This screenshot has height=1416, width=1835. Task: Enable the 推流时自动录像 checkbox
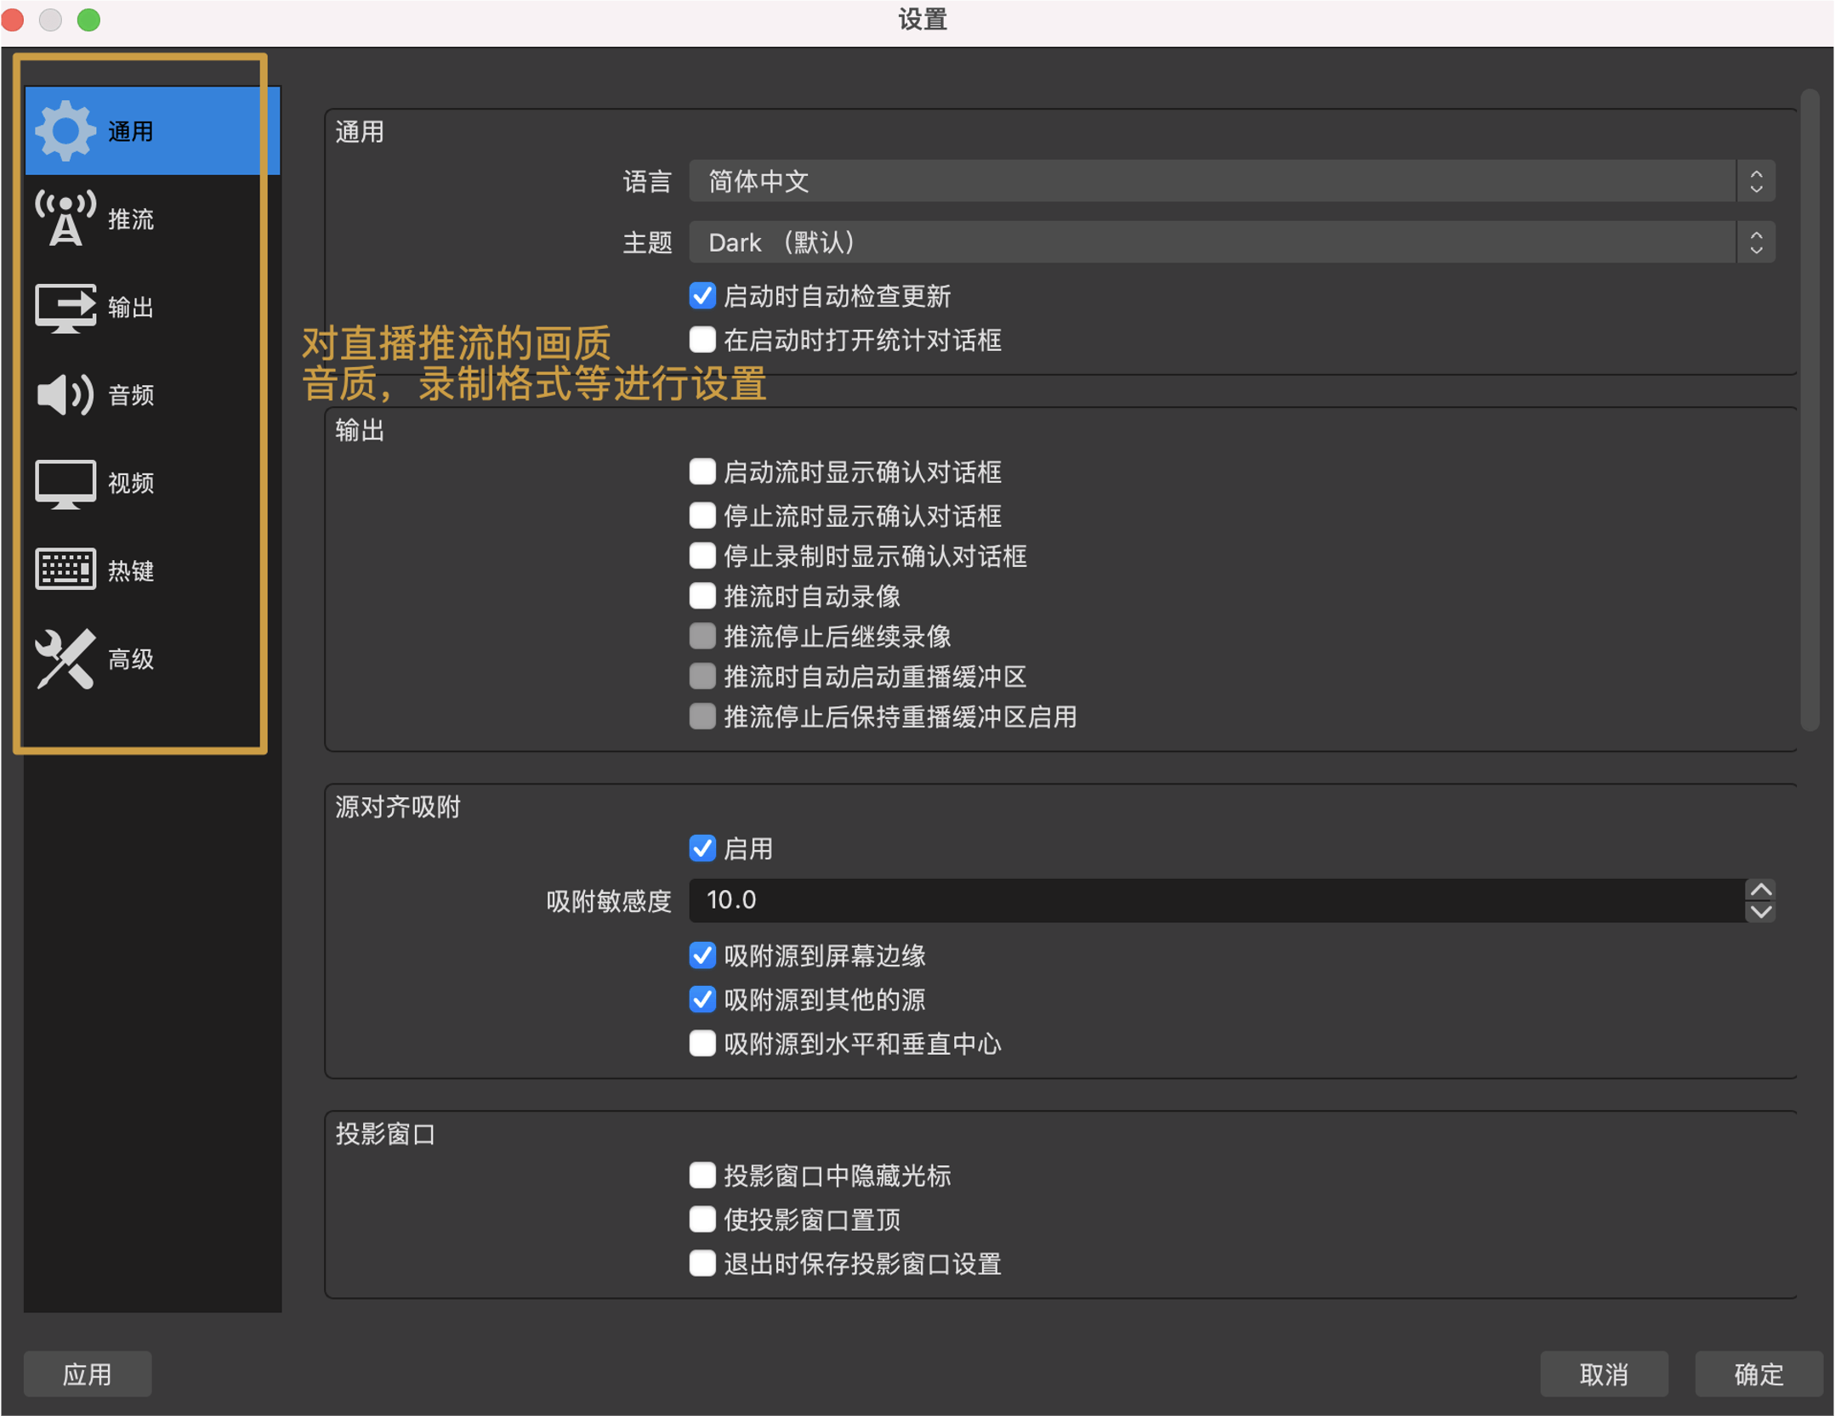702,596
